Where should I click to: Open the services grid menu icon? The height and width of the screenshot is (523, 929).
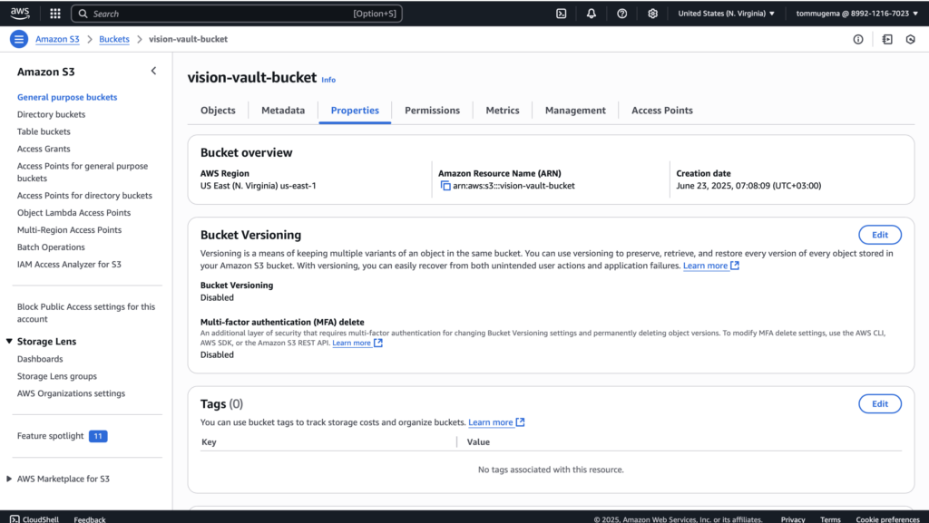click(x=55, y=14)
